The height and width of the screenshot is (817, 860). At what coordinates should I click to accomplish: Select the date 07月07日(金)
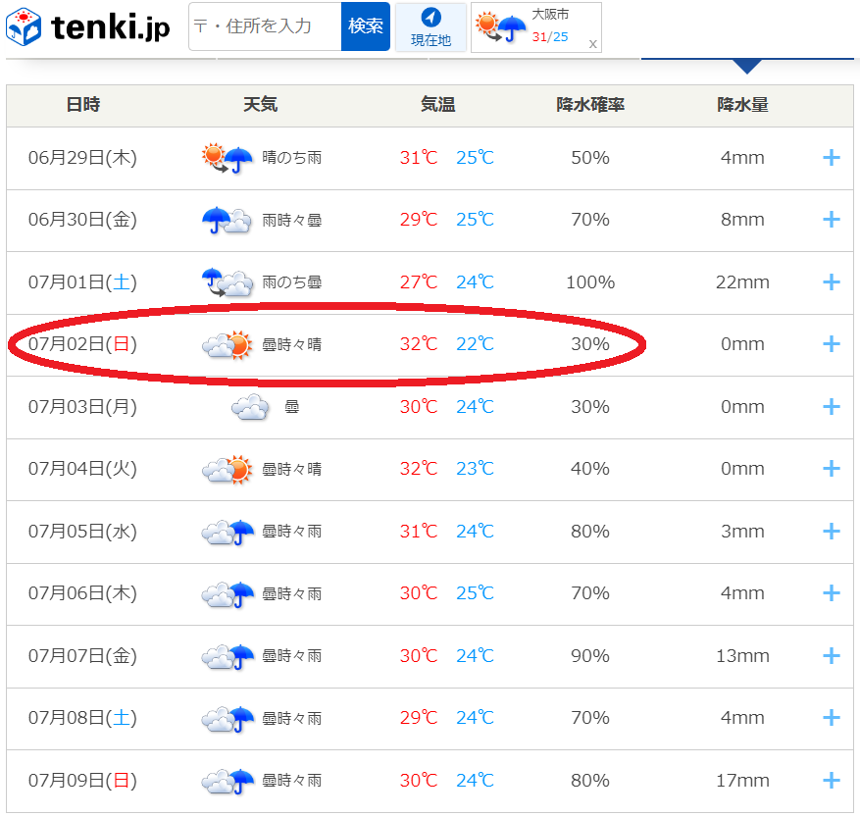click(x=82, y=656)
